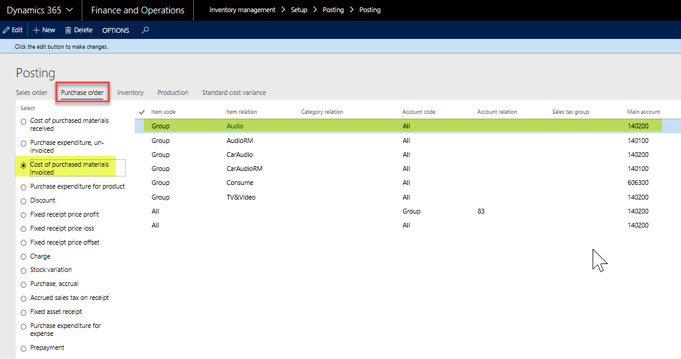The height and width of the screenshot is (359, 681).
Task: Expand the Dynamics 365 dropdown chevron
Action: [x=69, y=10]
